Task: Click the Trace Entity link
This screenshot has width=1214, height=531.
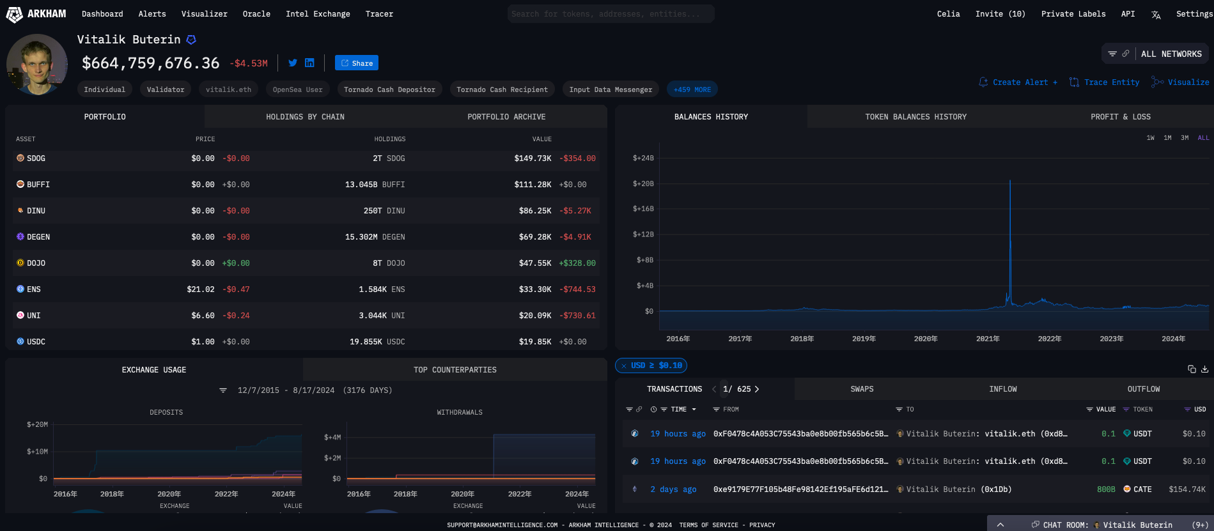Action: pyautogui.click(x=1104, y=82)
